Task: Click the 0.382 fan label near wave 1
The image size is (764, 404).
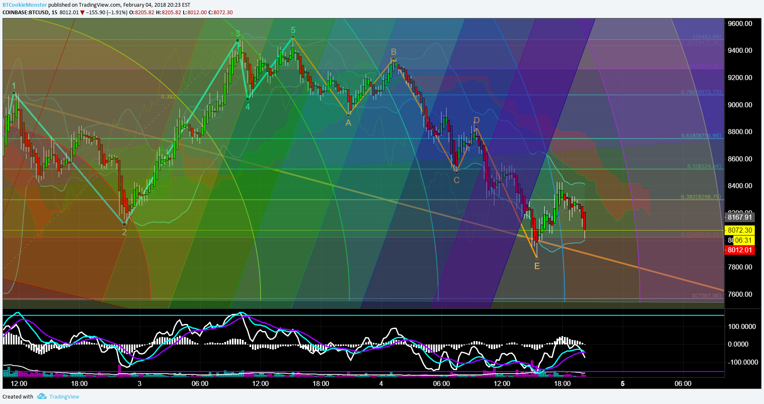Action: [x=169, y=97]
